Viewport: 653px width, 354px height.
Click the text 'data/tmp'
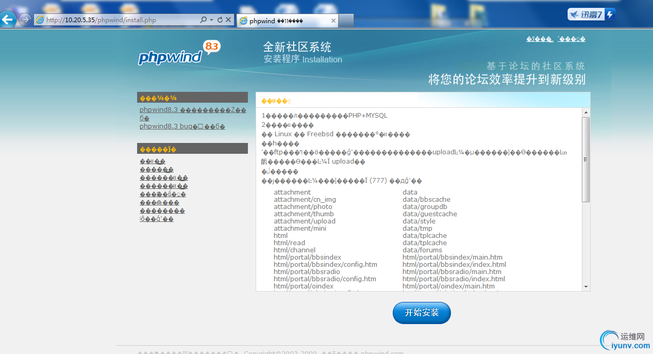click(417, 229)
